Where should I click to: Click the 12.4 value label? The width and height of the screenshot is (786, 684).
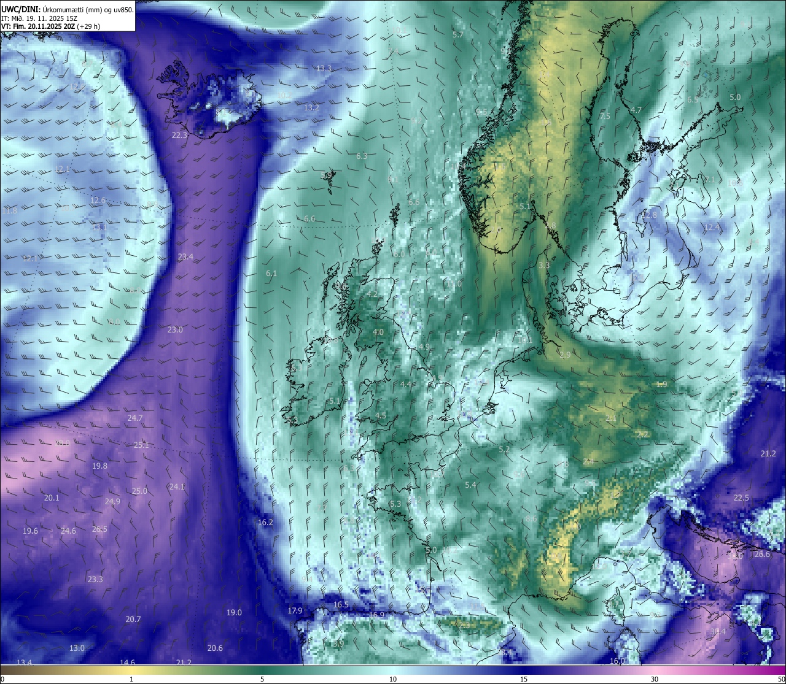[711, 228]
